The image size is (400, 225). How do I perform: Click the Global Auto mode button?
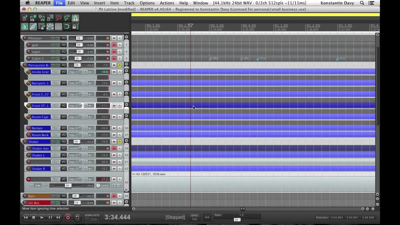tap(92, 217)
